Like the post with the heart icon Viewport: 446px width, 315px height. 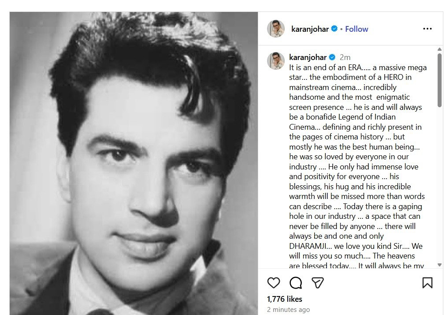274,283
